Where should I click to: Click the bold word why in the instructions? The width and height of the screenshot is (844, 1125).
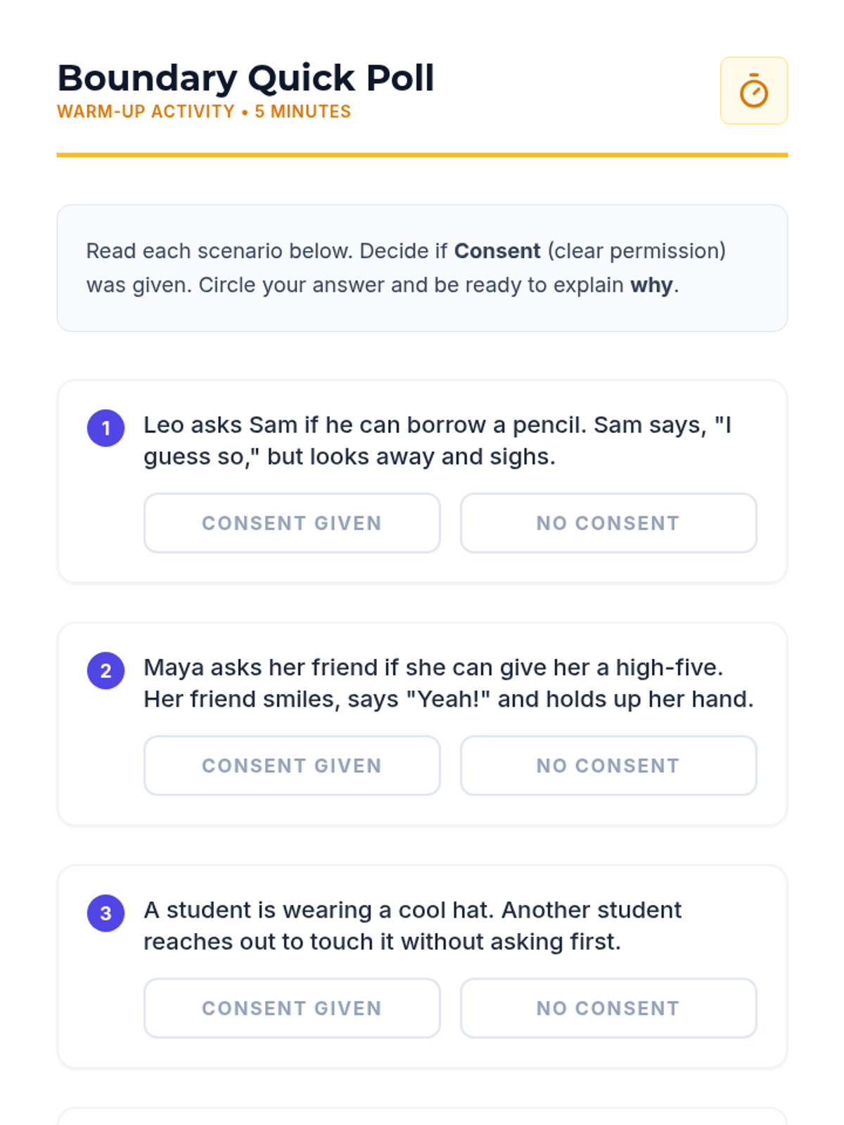pos(651,285)
